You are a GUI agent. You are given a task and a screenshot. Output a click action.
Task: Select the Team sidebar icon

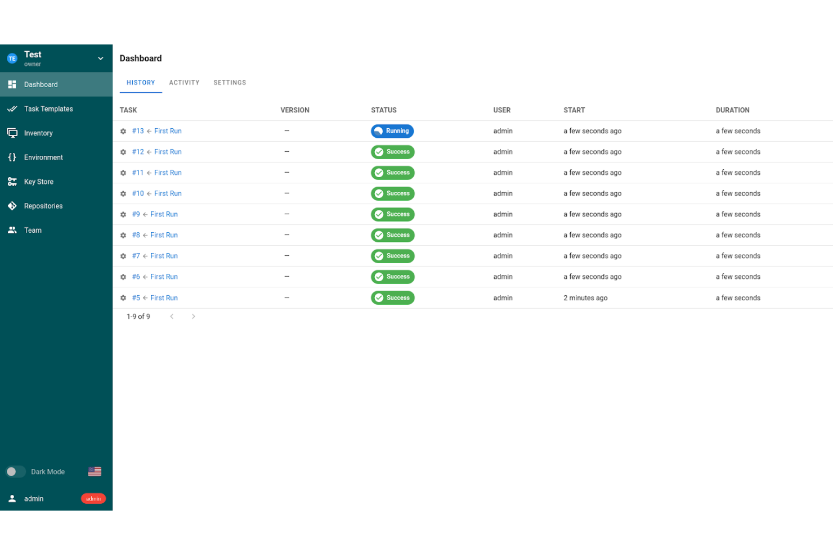pyautogui.click(x=12, y=230)
